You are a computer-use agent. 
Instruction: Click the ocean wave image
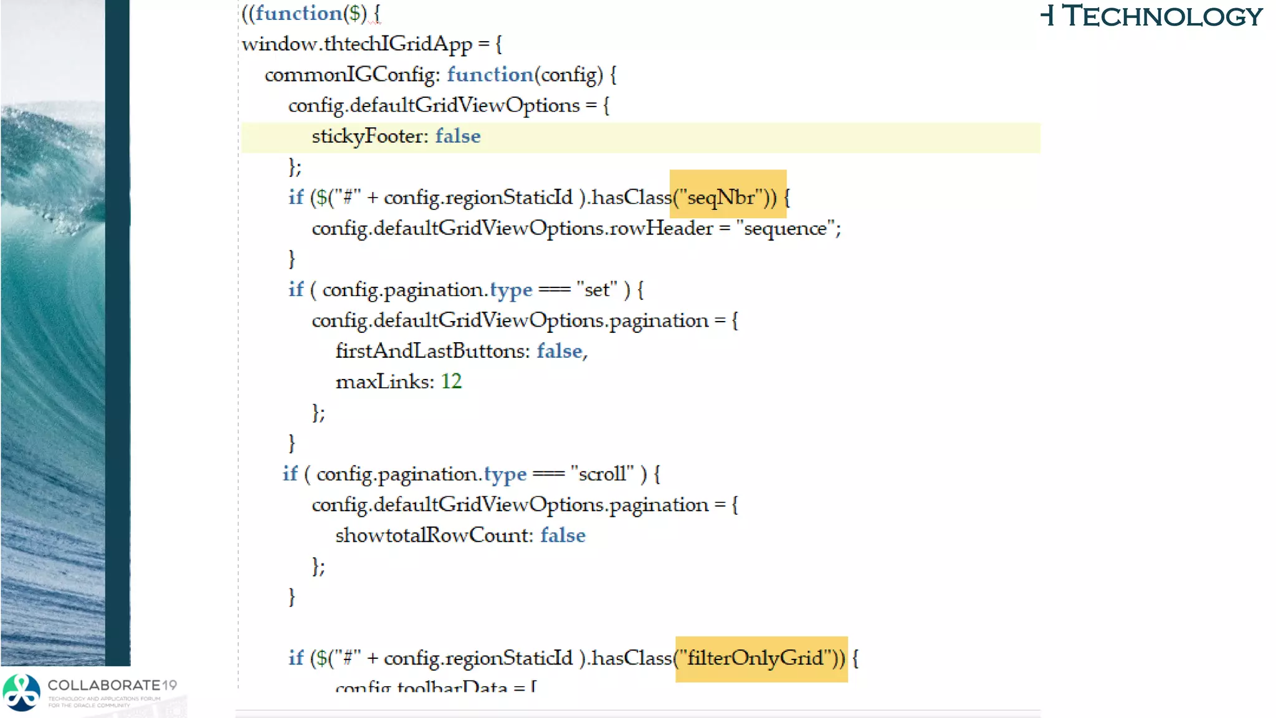point(53,333)
